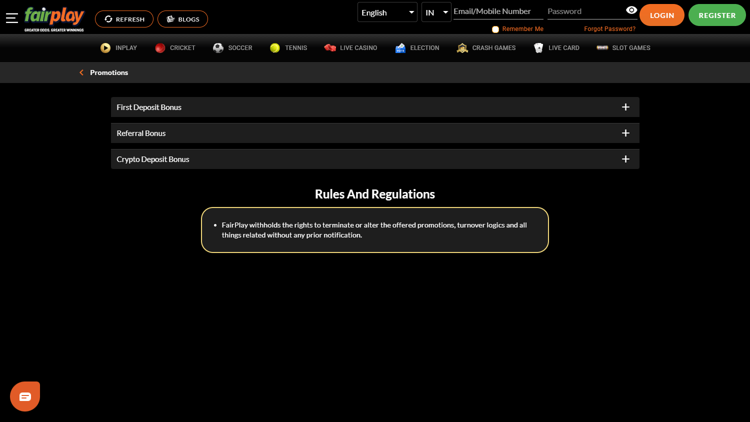This screenshot has width=750, height=422.
Task: Click the Rules And Regulations heading
Action: [x=375, y=194]
